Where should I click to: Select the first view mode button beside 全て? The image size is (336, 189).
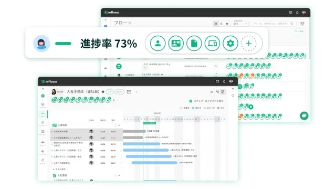coord(216,24)
